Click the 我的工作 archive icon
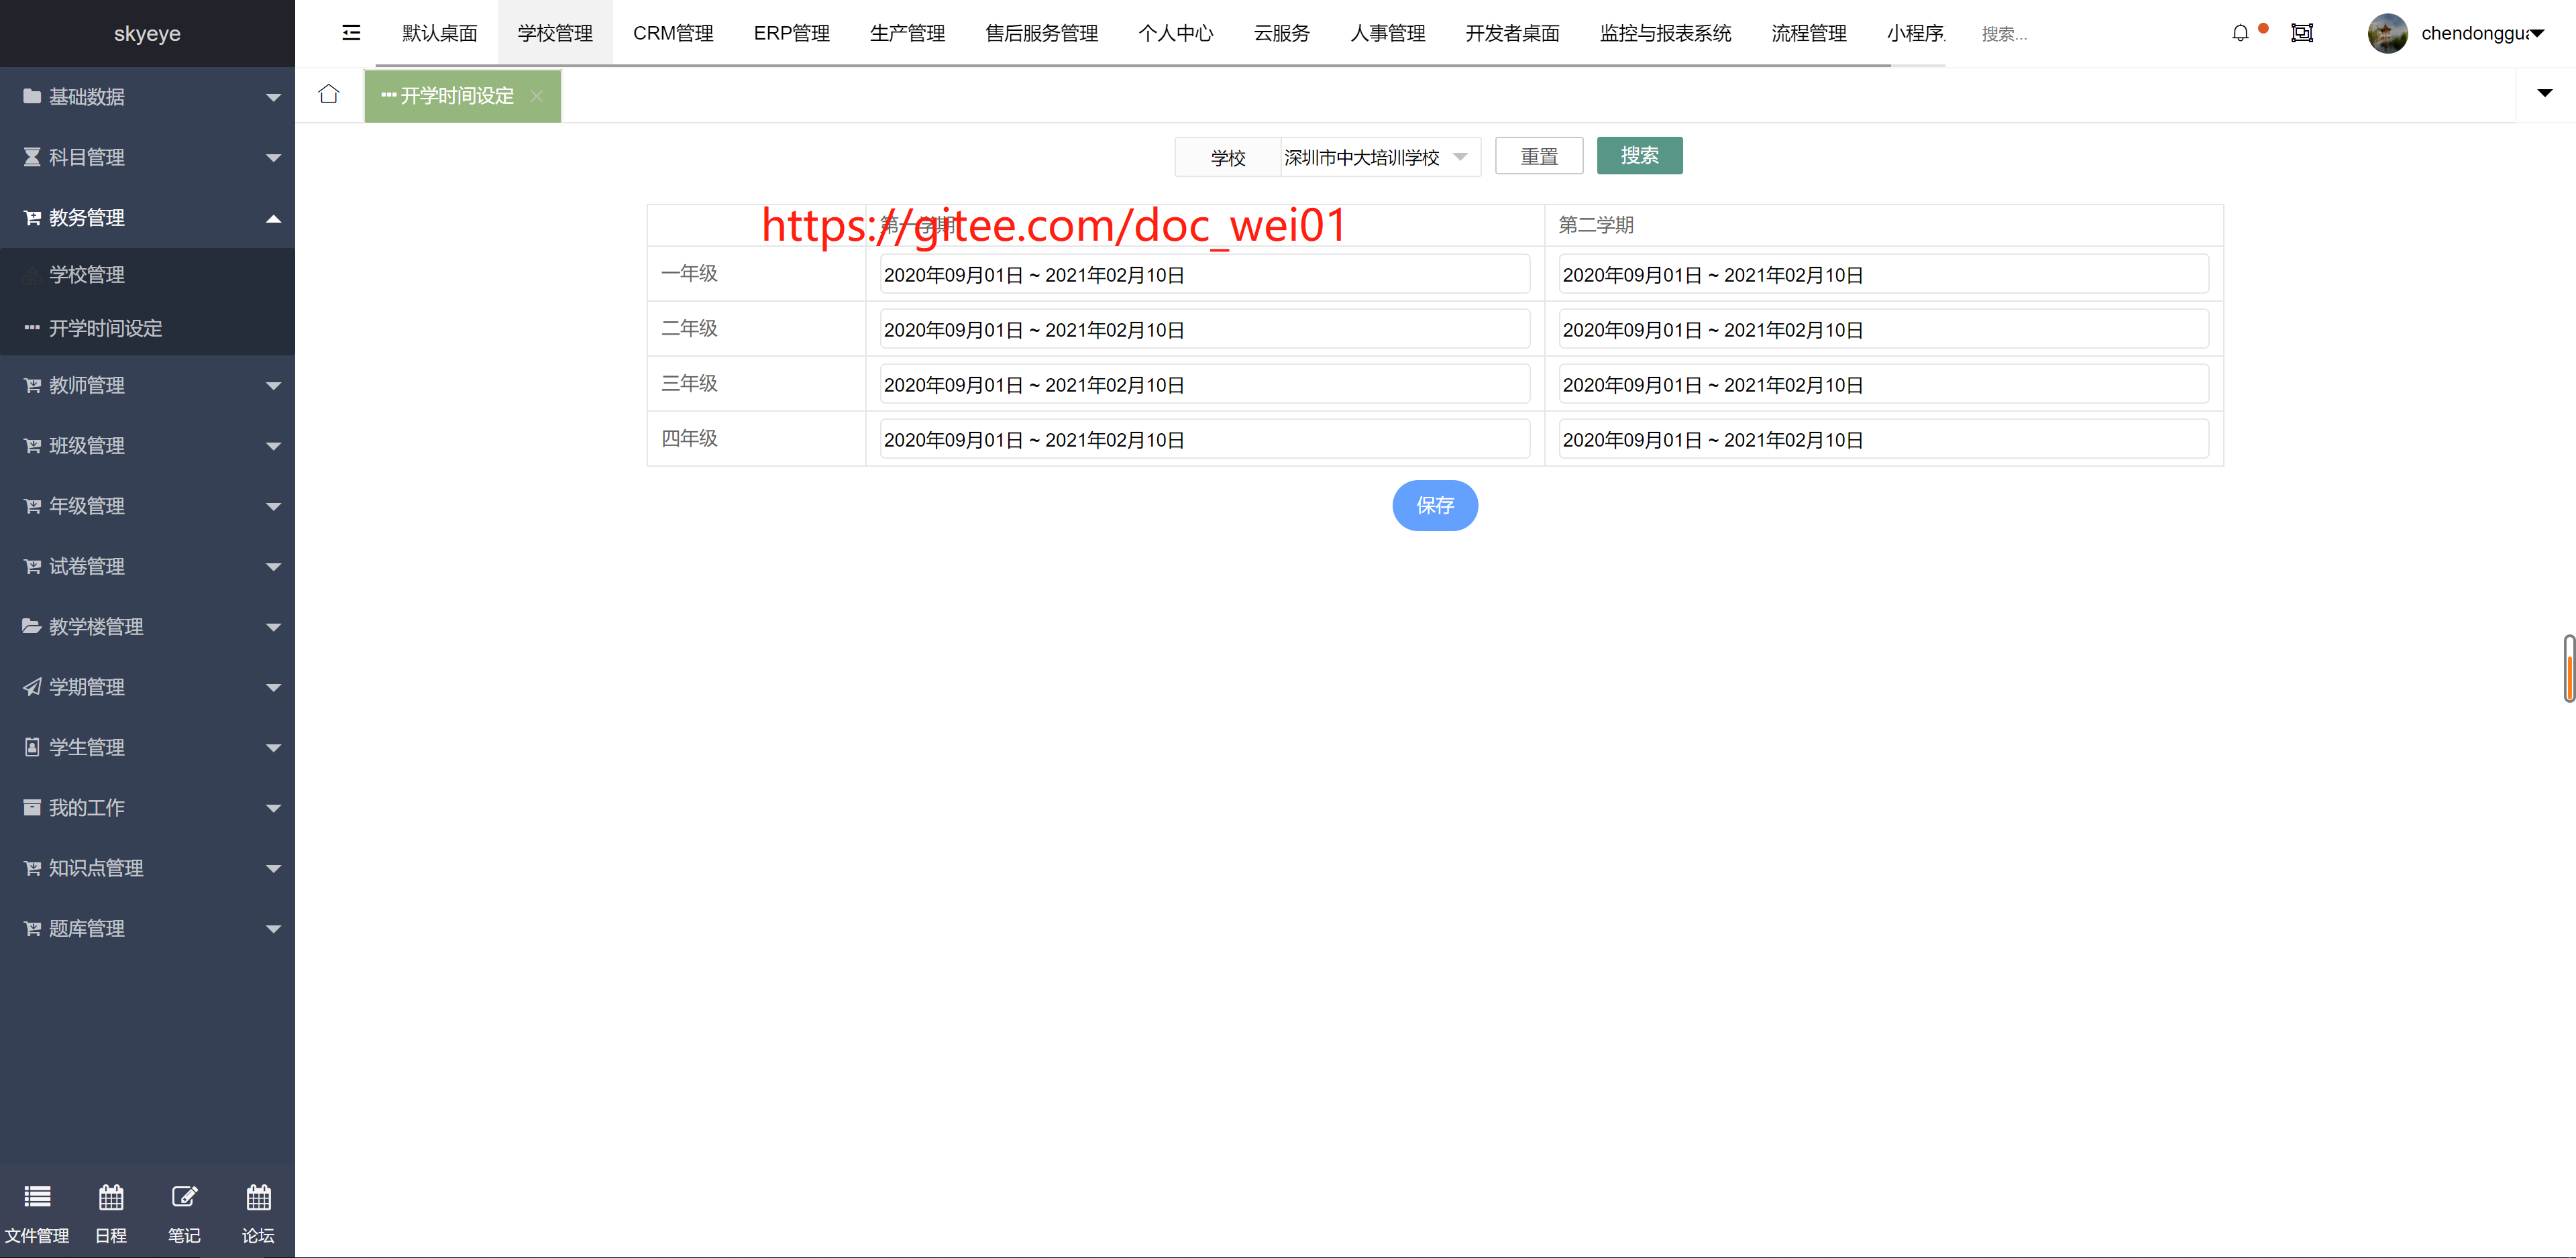Screen dimensions: 2576x1258 [x=32, y=807]
